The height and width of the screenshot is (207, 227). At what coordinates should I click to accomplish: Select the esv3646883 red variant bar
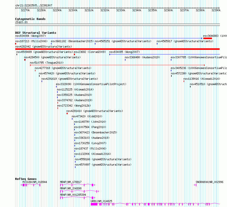[x=207, y=38]
